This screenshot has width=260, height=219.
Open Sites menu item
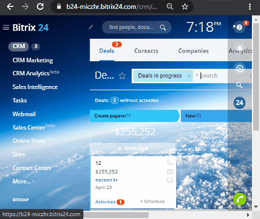[x=19, y=154]
